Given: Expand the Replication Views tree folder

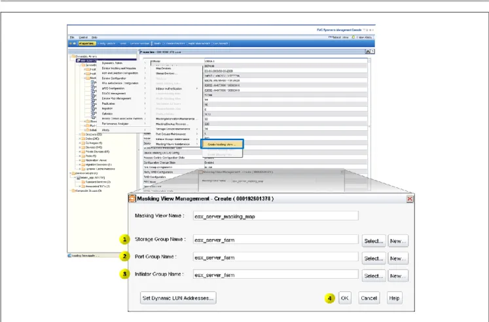Looking at the screenshot, I should [80, 160].
